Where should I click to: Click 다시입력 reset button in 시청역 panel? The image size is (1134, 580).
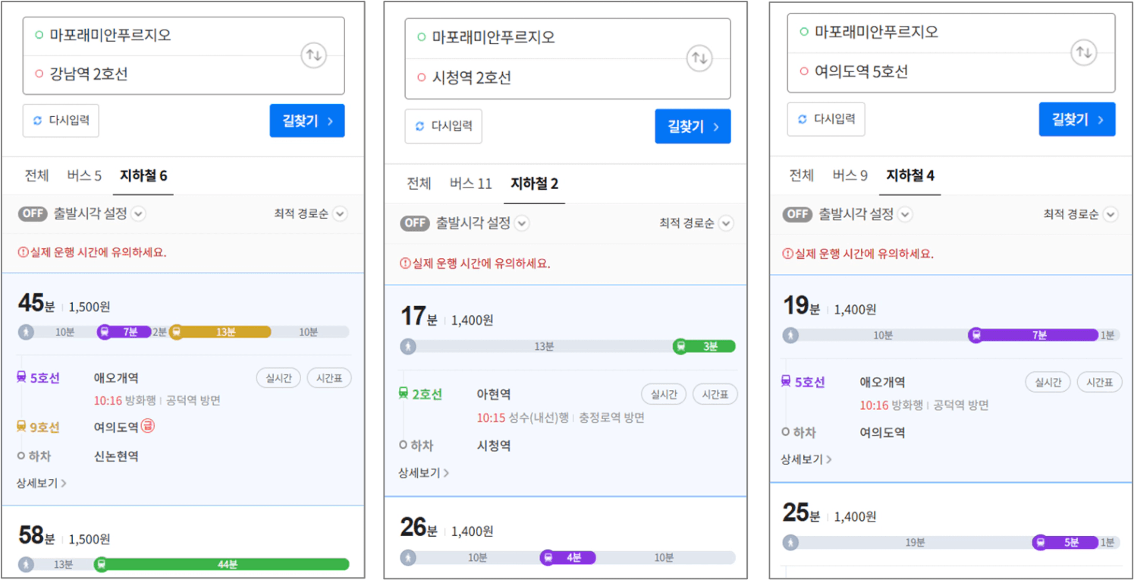(443, 126)
